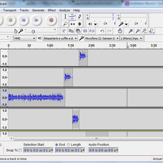This screenshot has width=163, height=163.
Task: Select the Envelope tool
Action: (72, 16)
